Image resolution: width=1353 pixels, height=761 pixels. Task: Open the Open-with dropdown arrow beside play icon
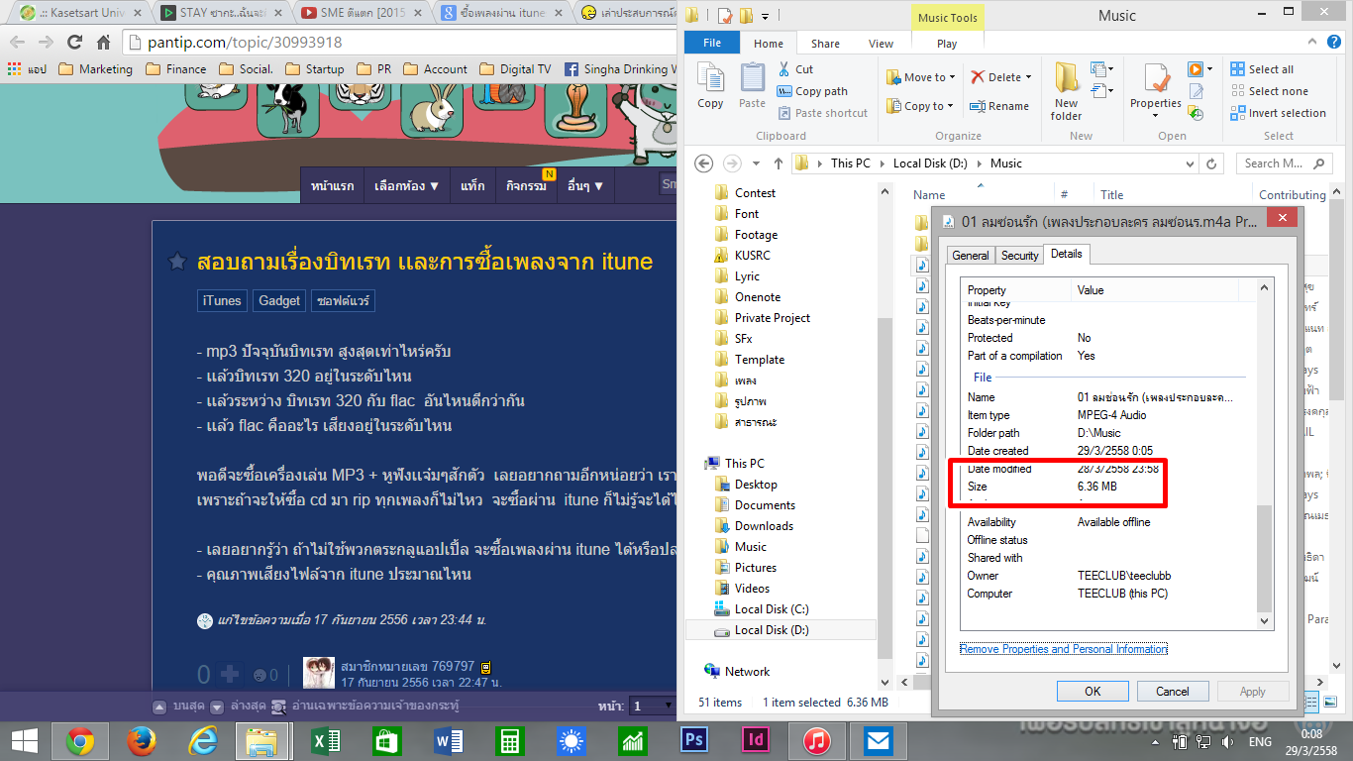1209,69
